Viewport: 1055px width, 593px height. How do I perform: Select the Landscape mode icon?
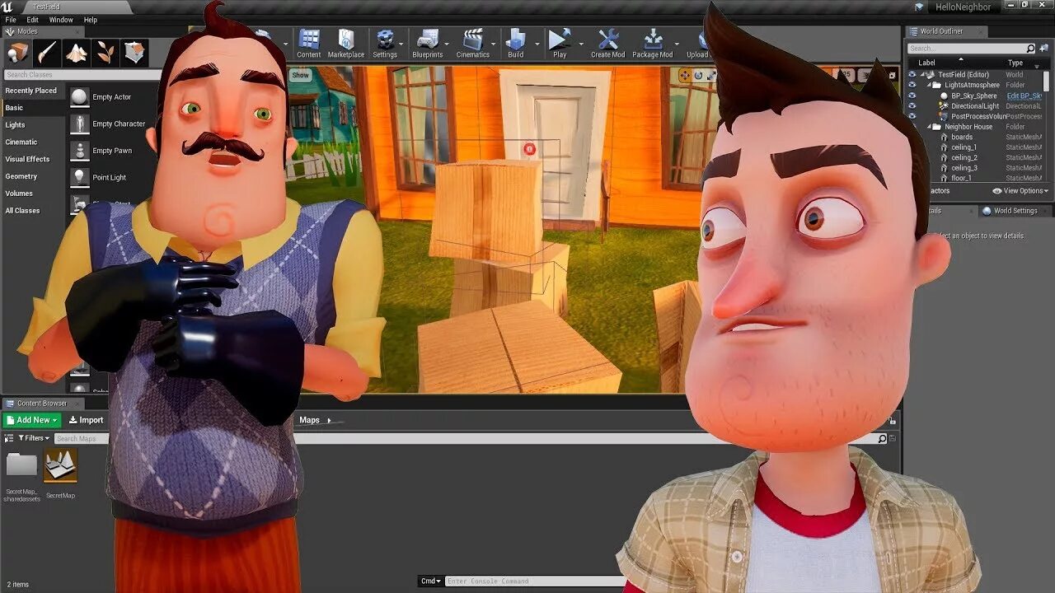coord(77,53)
